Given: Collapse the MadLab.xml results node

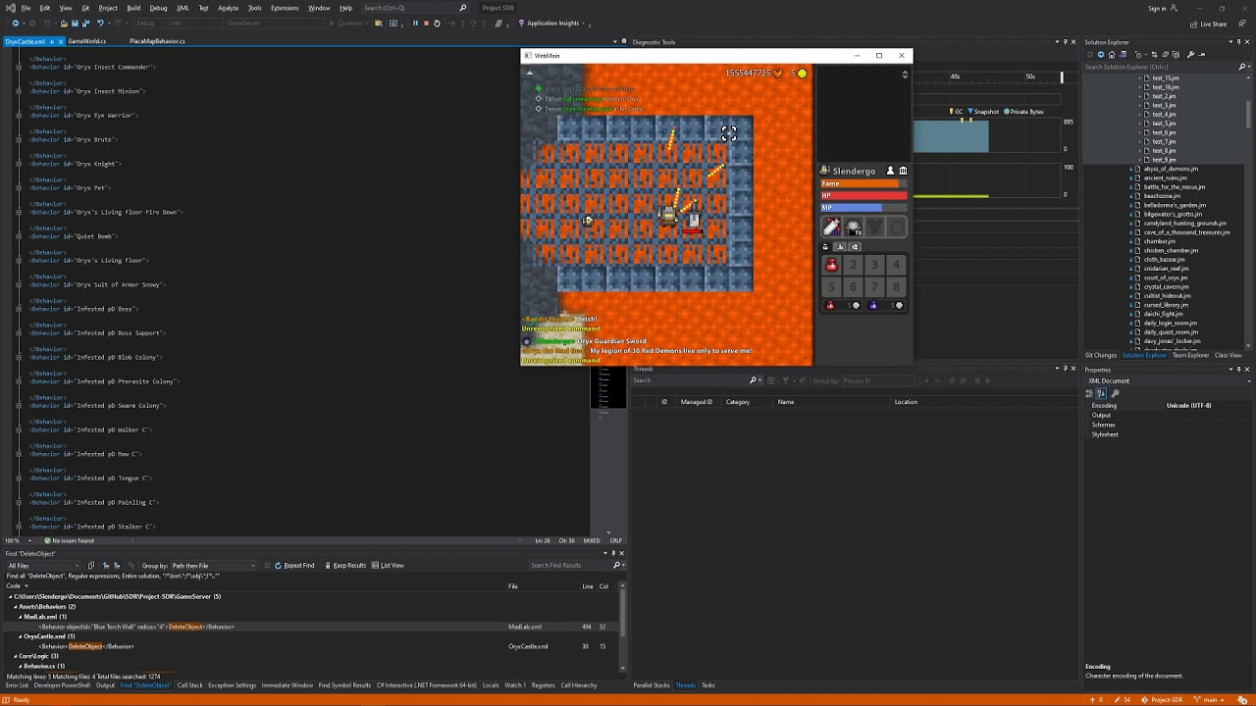Looking at the screenshot, I should click(21, 617).
